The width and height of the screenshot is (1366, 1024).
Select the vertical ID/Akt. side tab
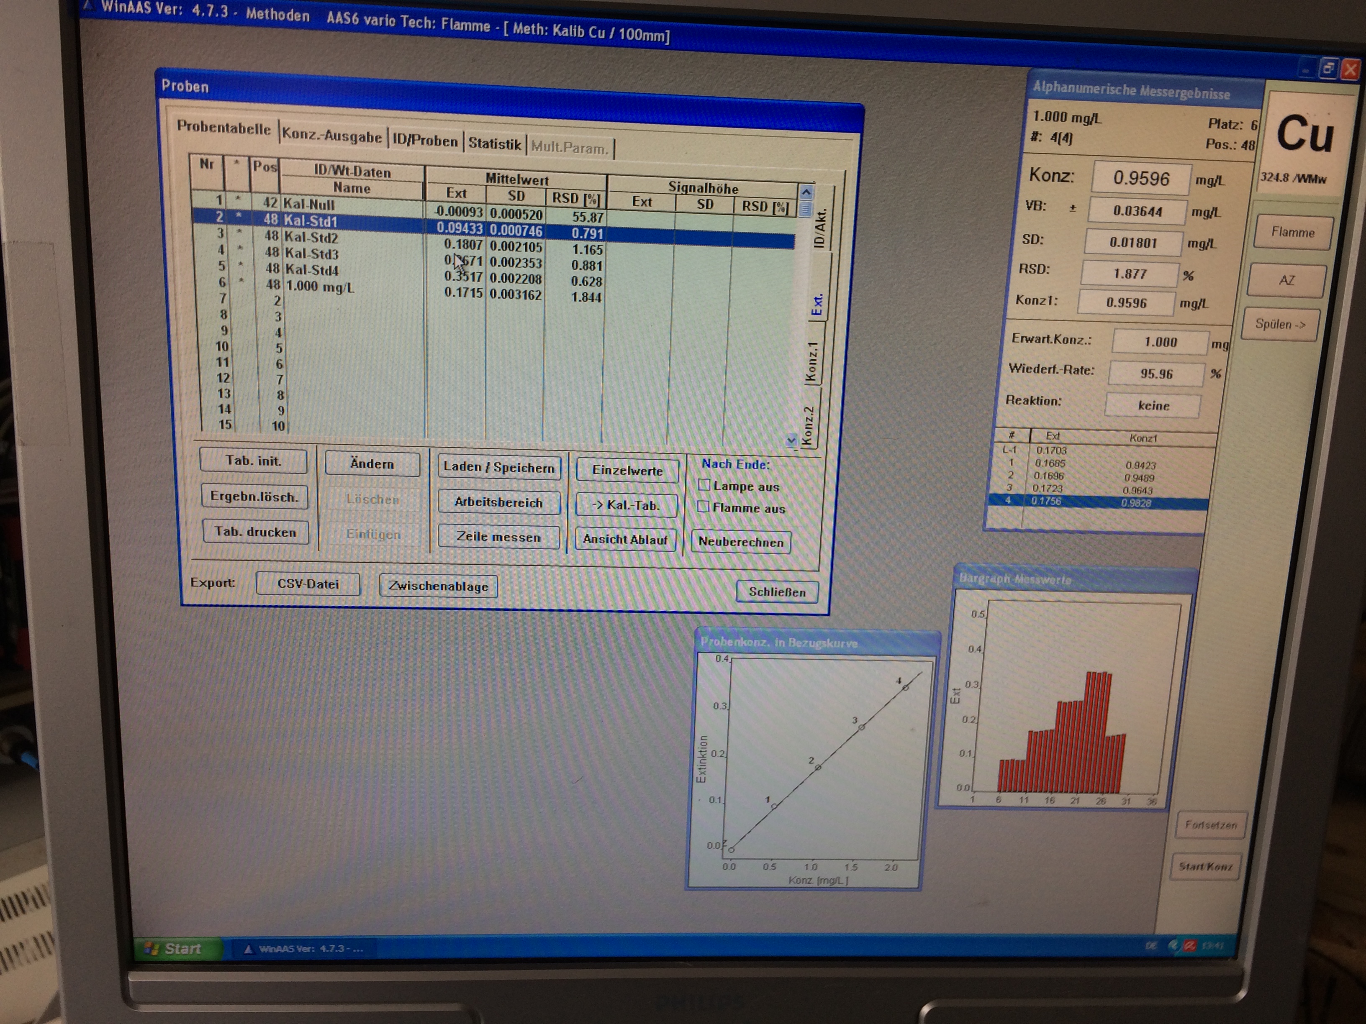819,228
